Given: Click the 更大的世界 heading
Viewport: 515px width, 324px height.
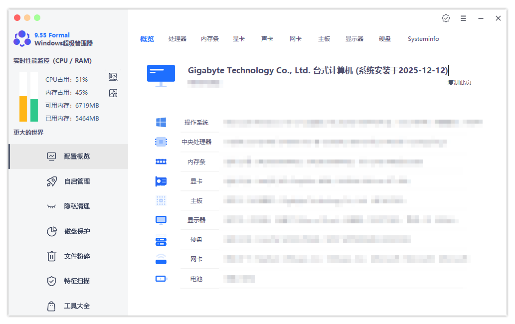Looking at the screenshot, I should 28,132.
